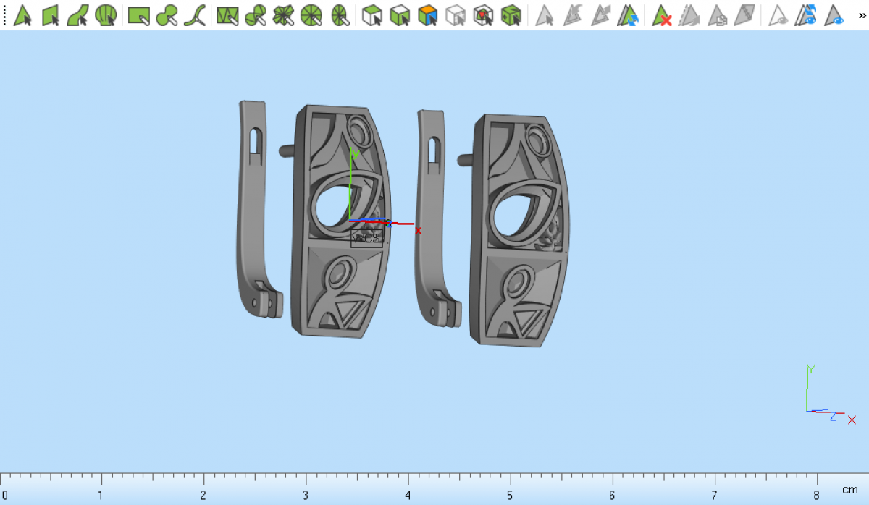
Task: Click the copy marked triangles icon
Action: [717, 15]
